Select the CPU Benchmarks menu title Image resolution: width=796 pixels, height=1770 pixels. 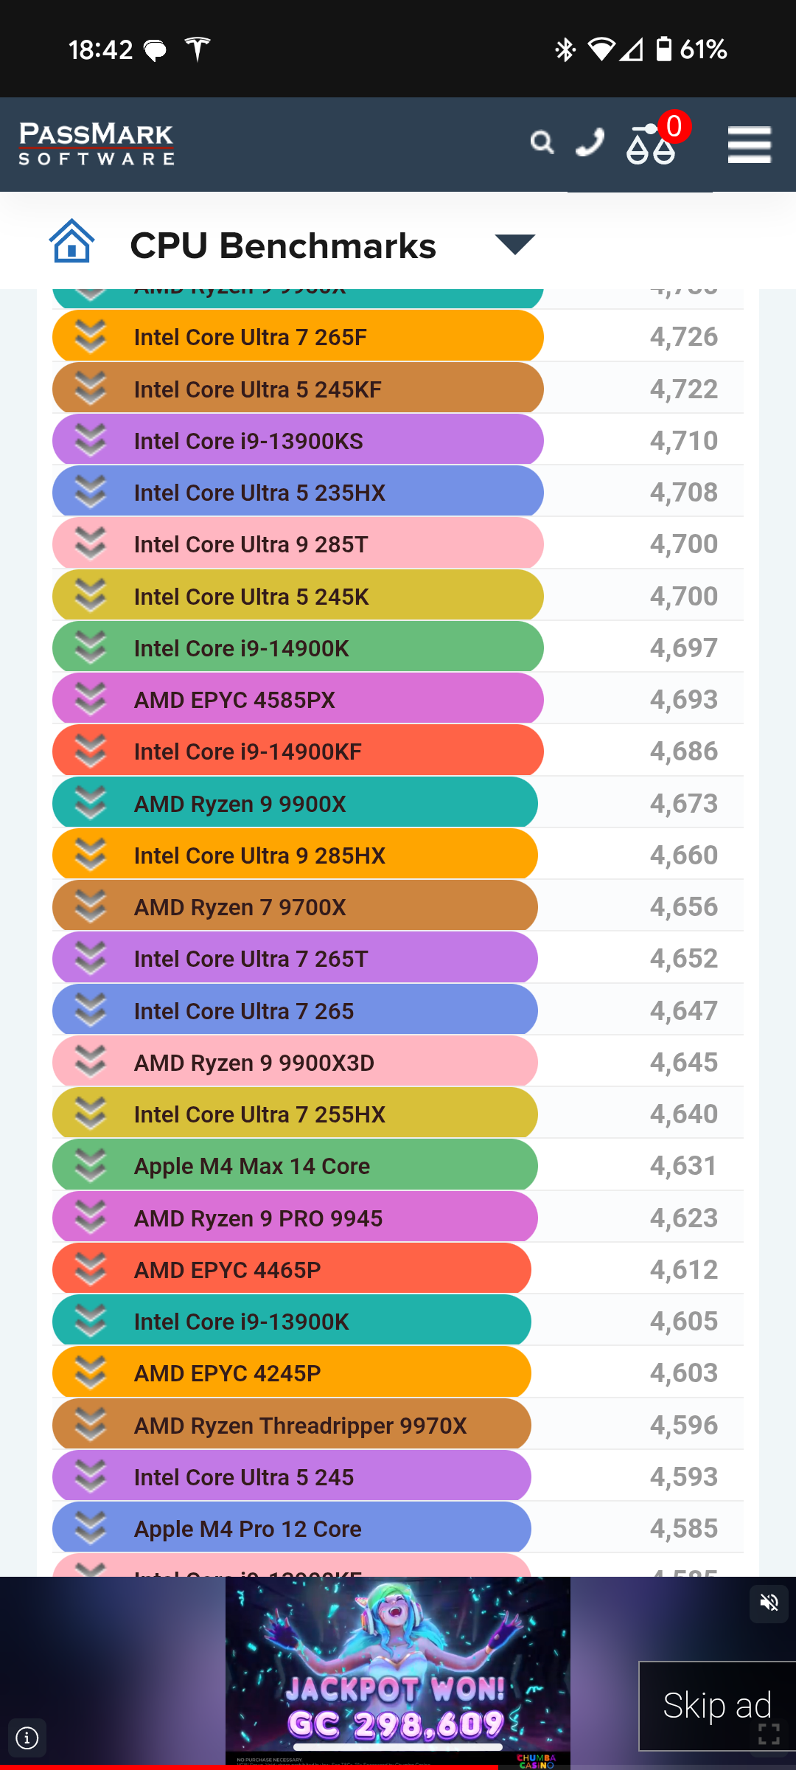[283, 246]
